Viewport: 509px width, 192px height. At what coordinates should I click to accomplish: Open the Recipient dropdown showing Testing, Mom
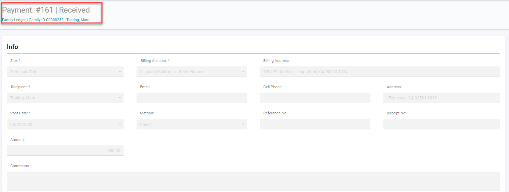[65, 98]
